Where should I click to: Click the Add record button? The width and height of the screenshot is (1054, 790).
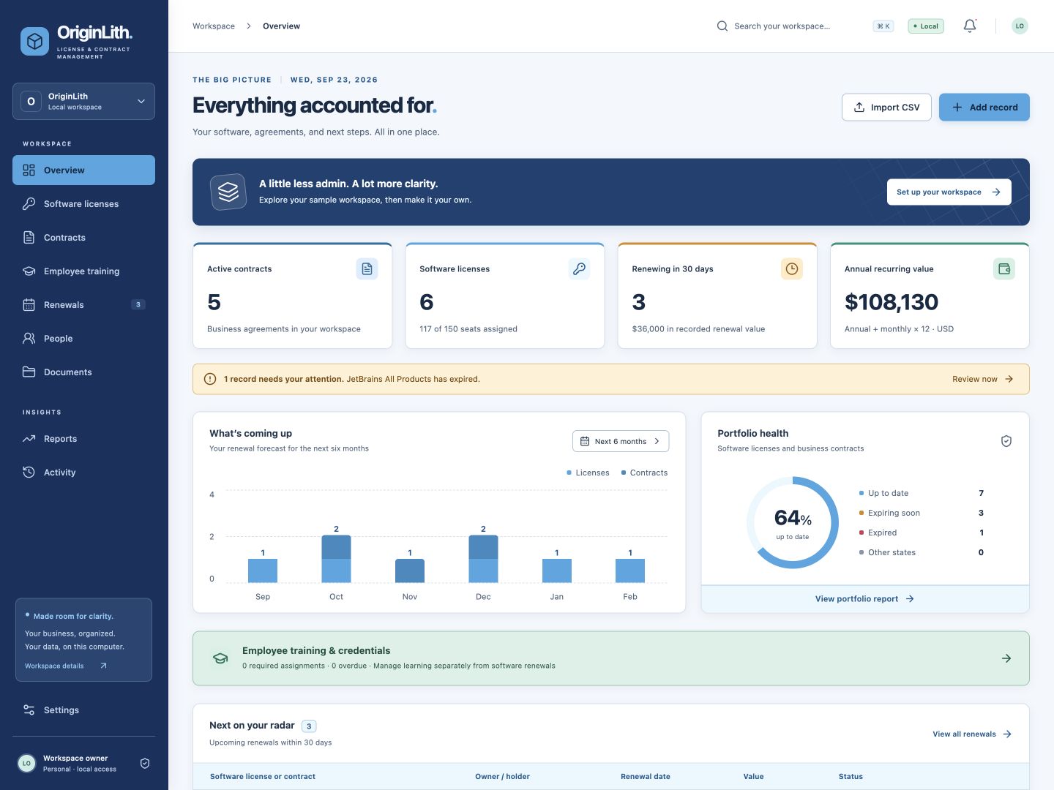click(984, 107)
